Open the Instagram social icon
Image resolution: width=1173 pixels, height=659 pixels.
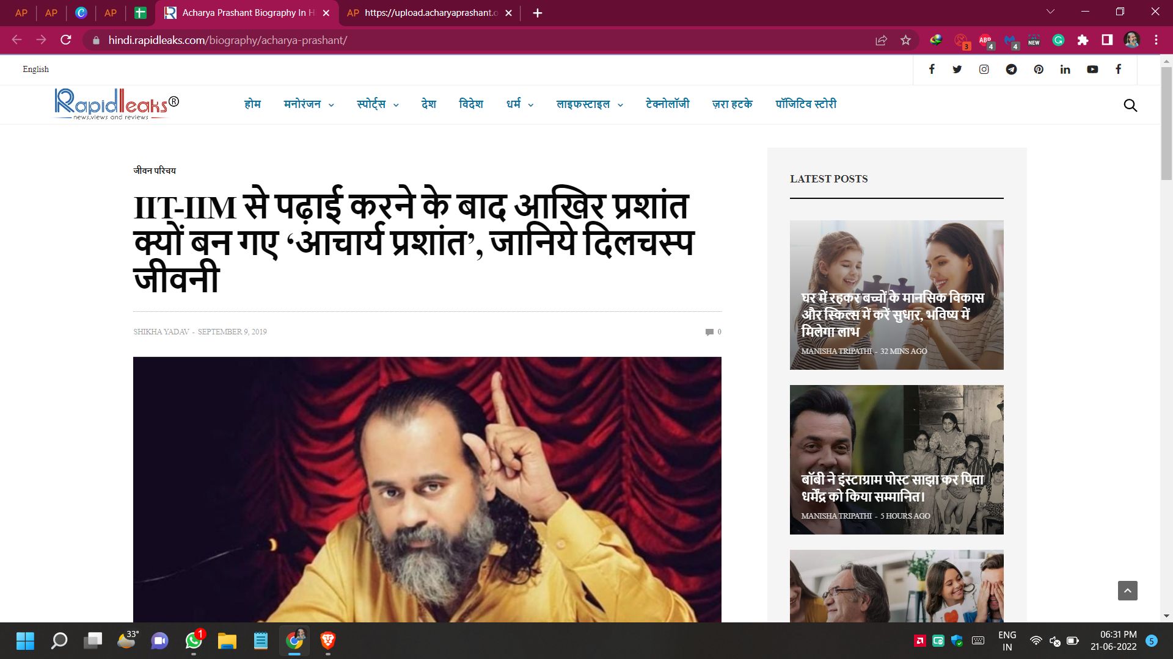click(984, 70)
